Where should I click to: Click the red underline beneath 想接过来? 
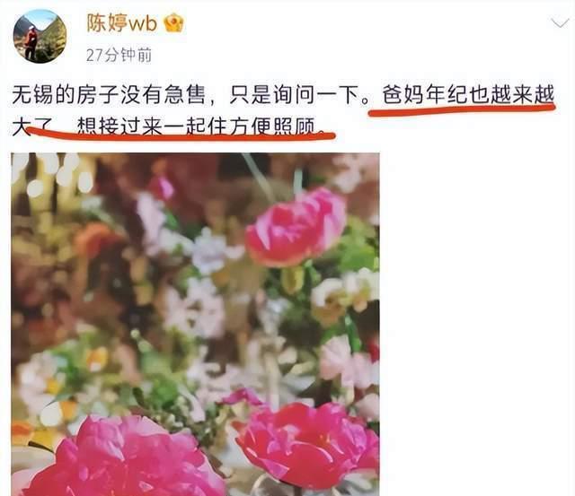pyautogui.click(x=181, y=135)
